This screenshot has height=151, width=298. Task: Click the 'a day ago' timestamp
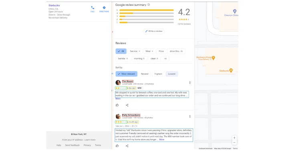[131, 88]
